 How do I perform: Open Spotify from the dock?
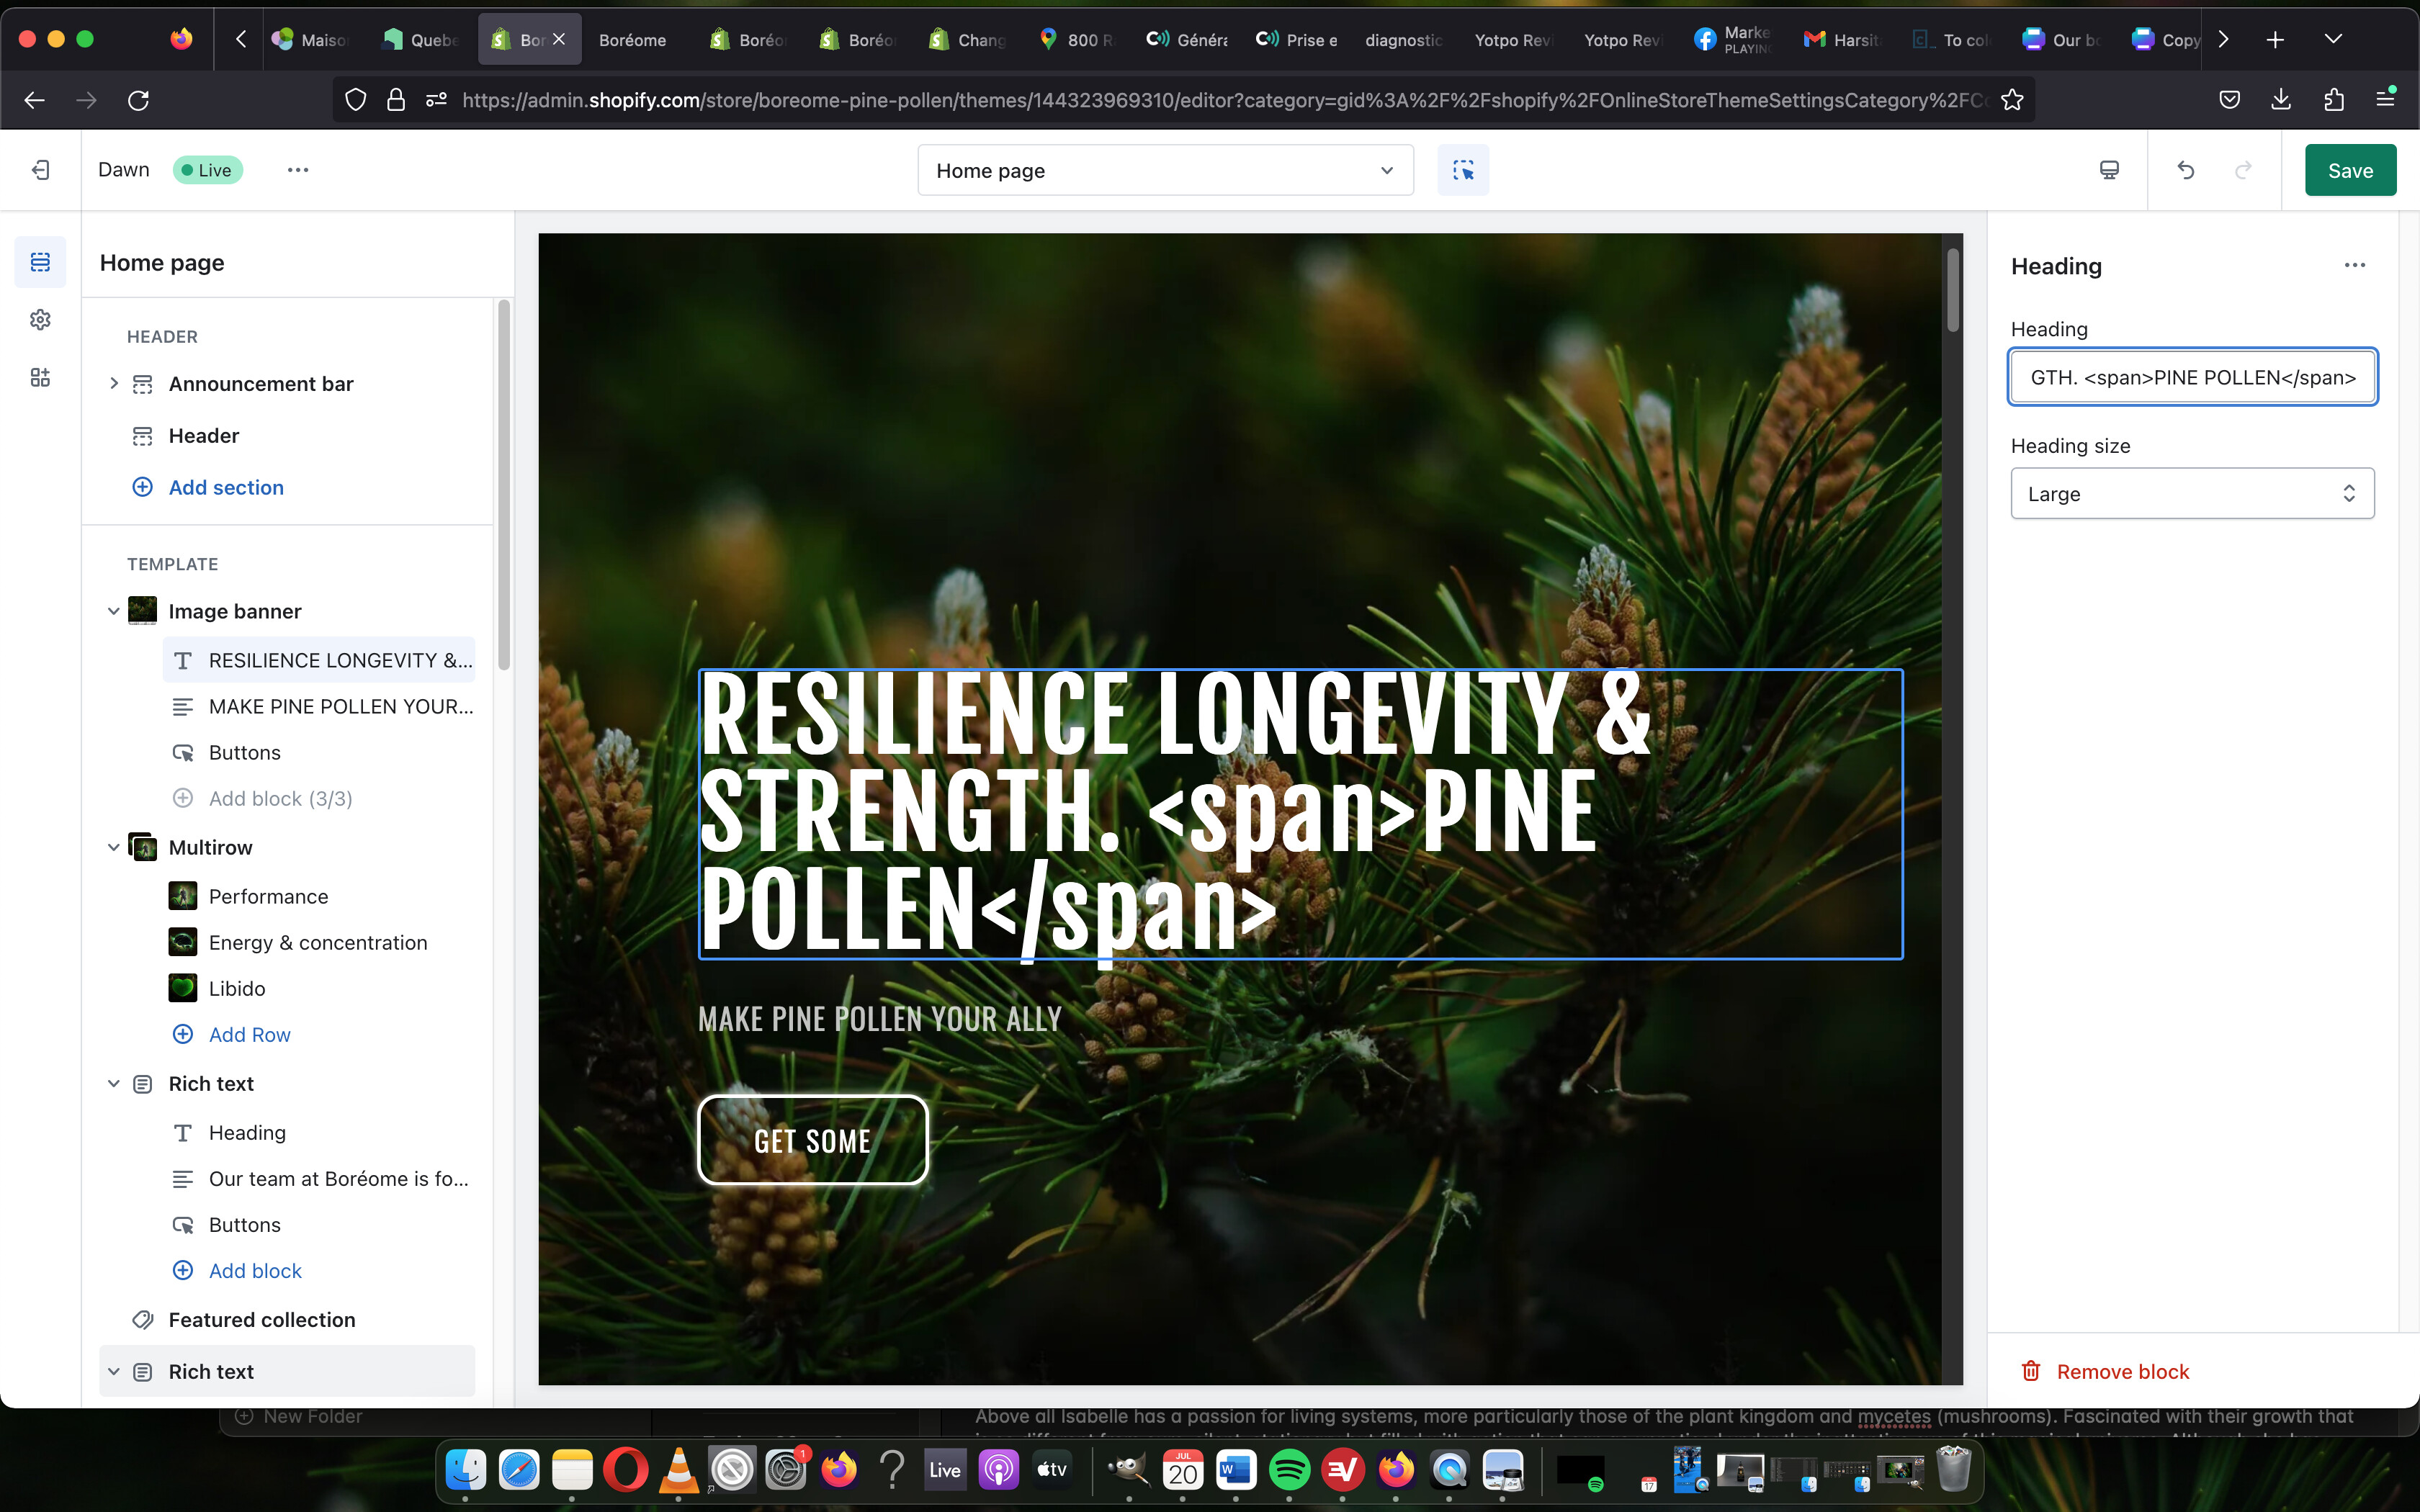coord(1289,1470)
